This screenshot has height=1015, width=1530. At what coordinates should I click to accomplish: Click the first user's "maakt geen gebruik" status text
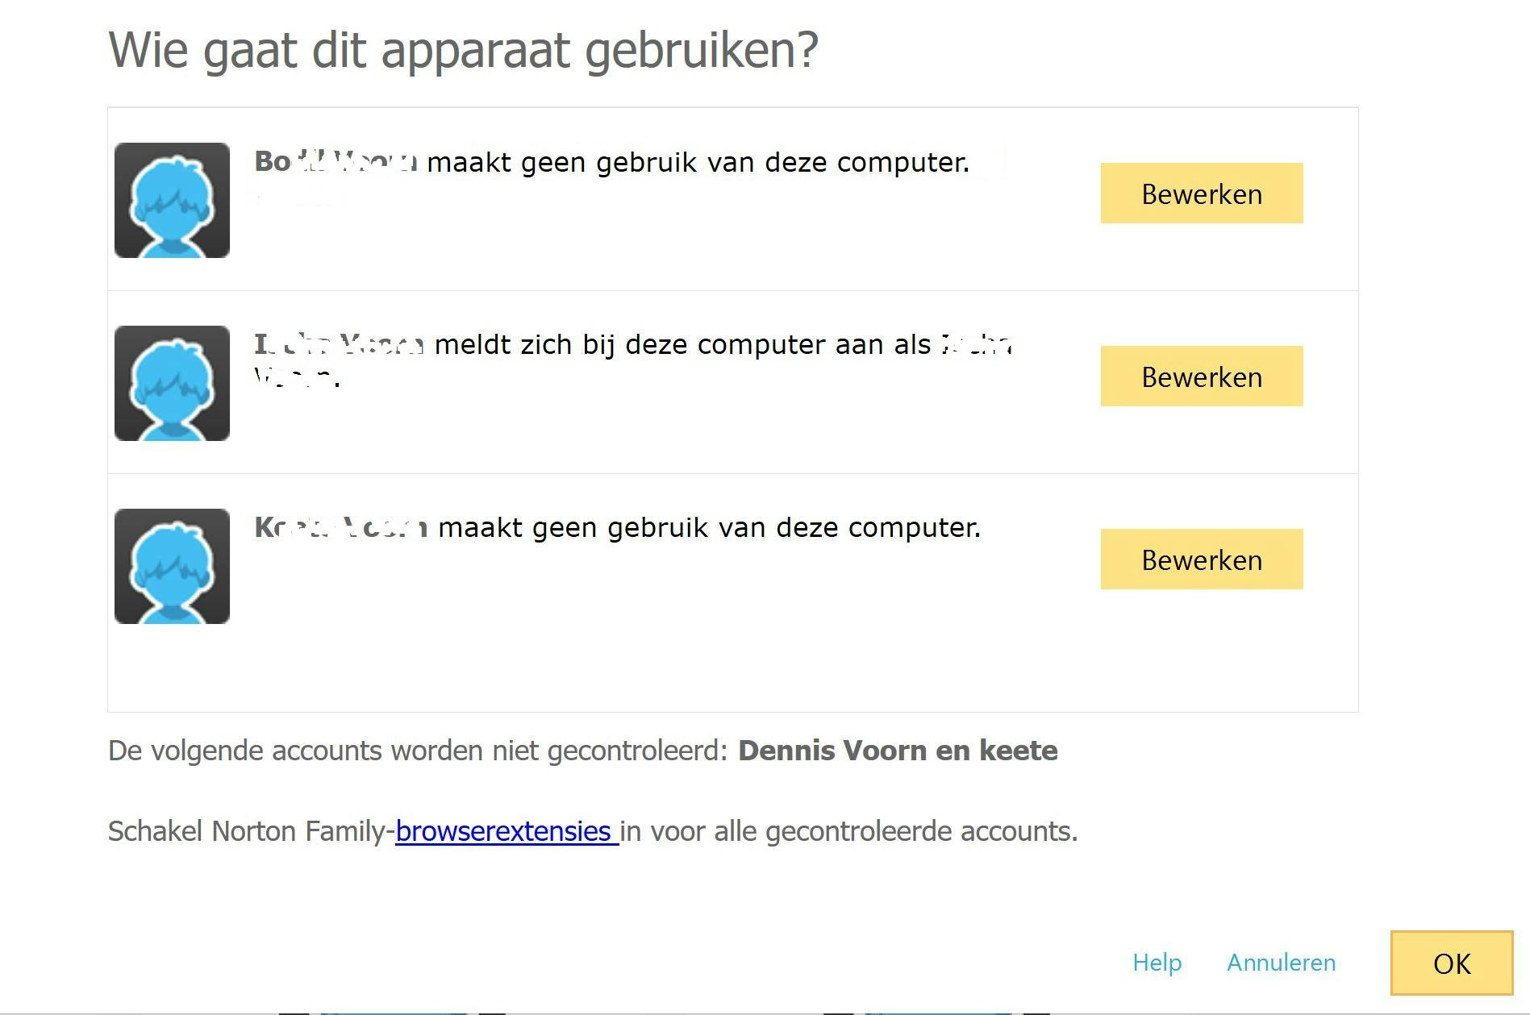click(698, 163)
